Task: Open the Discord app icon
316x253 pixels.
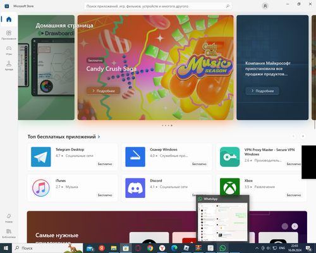Action: (x=135, y=188)
